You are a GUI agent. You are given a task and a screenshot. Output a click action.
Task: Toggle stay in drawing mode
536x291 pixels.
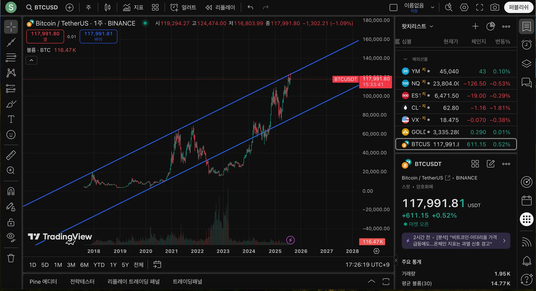(x=11, y=207)
